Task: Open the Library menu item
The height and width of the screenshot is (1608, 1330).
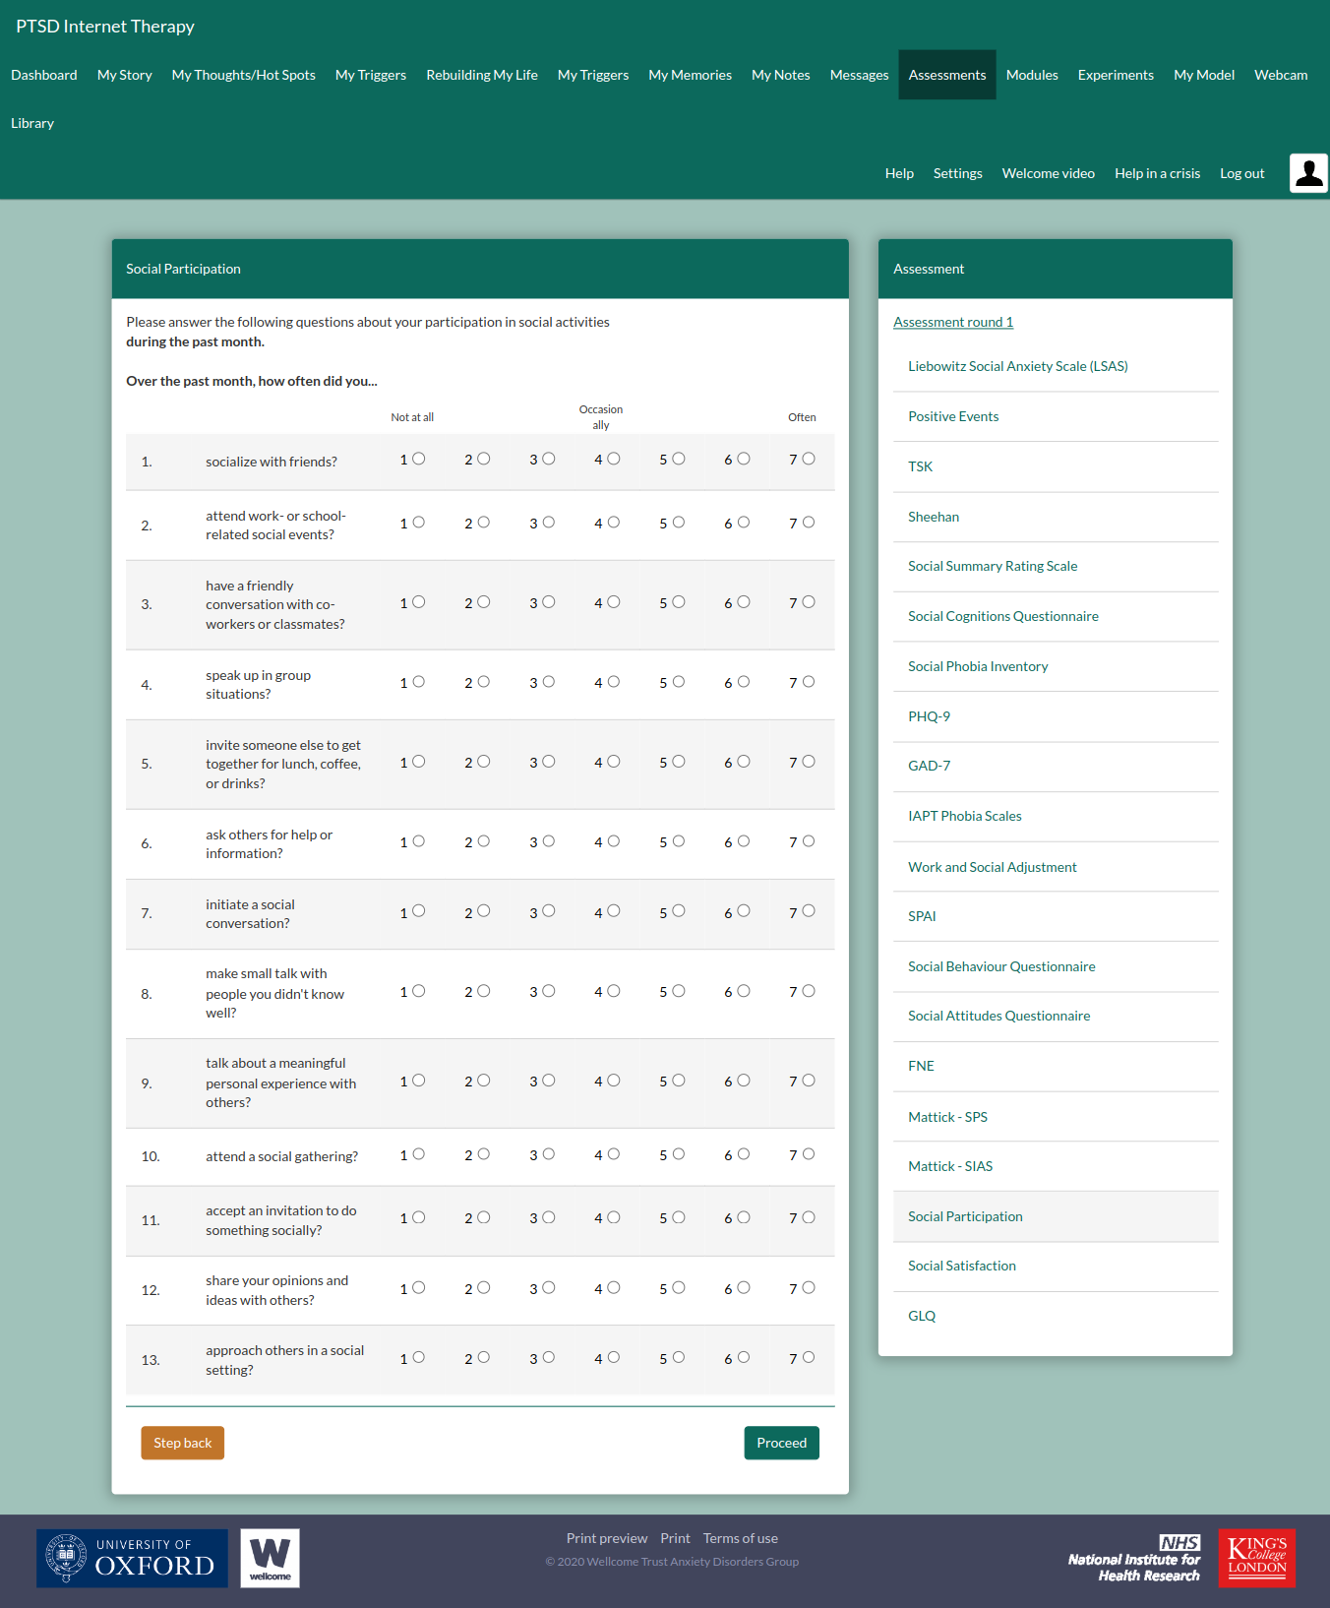Action: click(x=32, y=123)
